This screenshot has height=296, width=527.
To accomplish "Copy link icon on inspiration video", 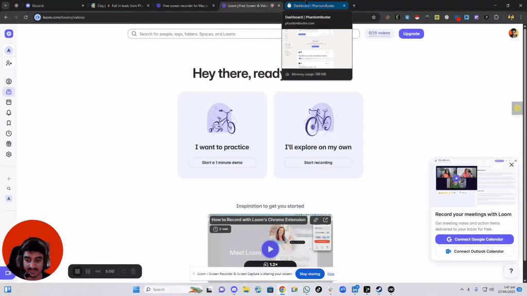I will [x=315, y=220].
